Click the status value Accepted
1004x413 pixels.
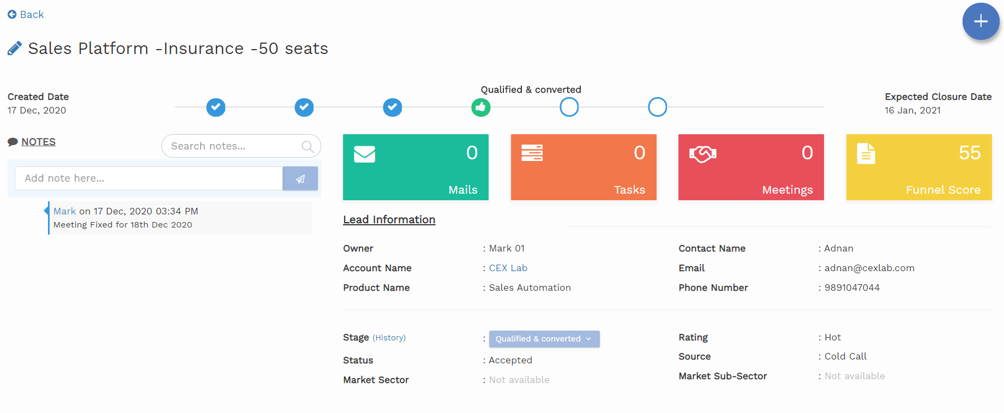click(x=510, y=360)
